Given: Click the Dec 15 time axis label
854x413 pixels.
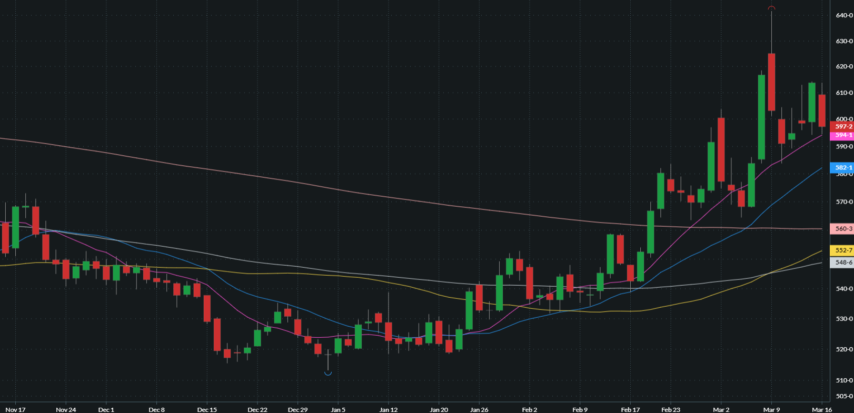Looking at the screenshot, I should [207, 409].
